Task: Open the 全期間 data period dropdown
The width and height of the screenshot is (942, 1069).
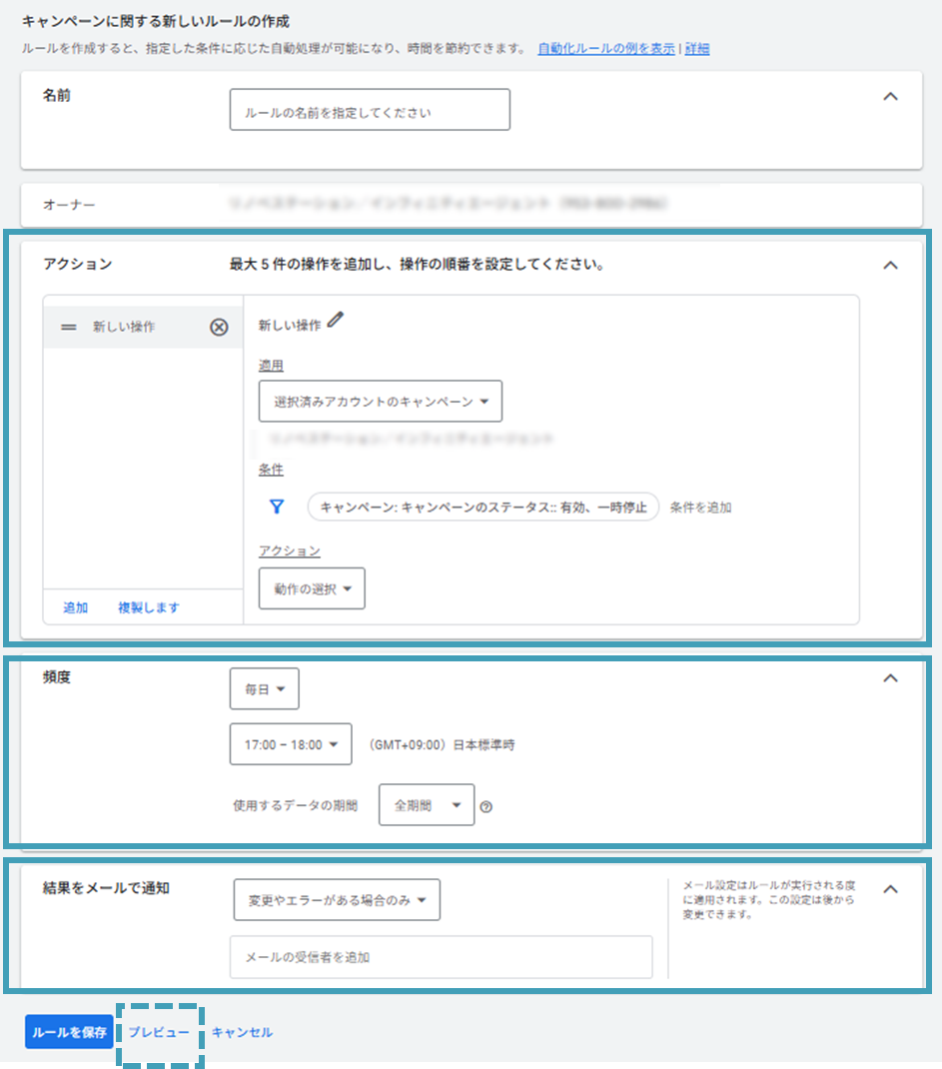Action: [x=427, y=805]
